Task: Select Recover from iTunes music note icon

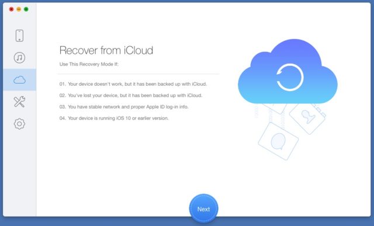Action: (x=19, y=57)
